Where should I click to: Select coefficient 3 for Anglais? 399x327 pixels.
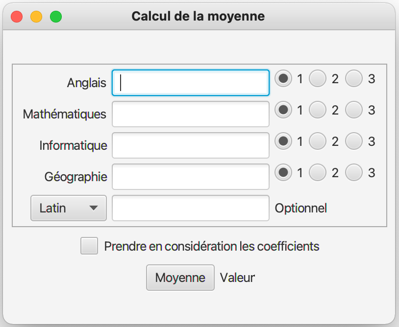click(354, 78)
